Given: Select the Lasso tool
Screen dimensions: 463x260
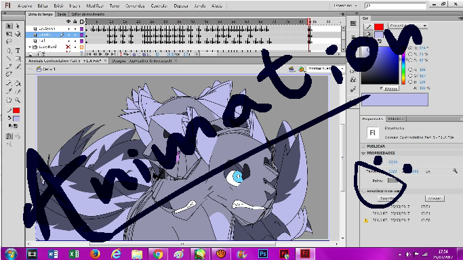Looking at the screenshot, I should (9, 41).
